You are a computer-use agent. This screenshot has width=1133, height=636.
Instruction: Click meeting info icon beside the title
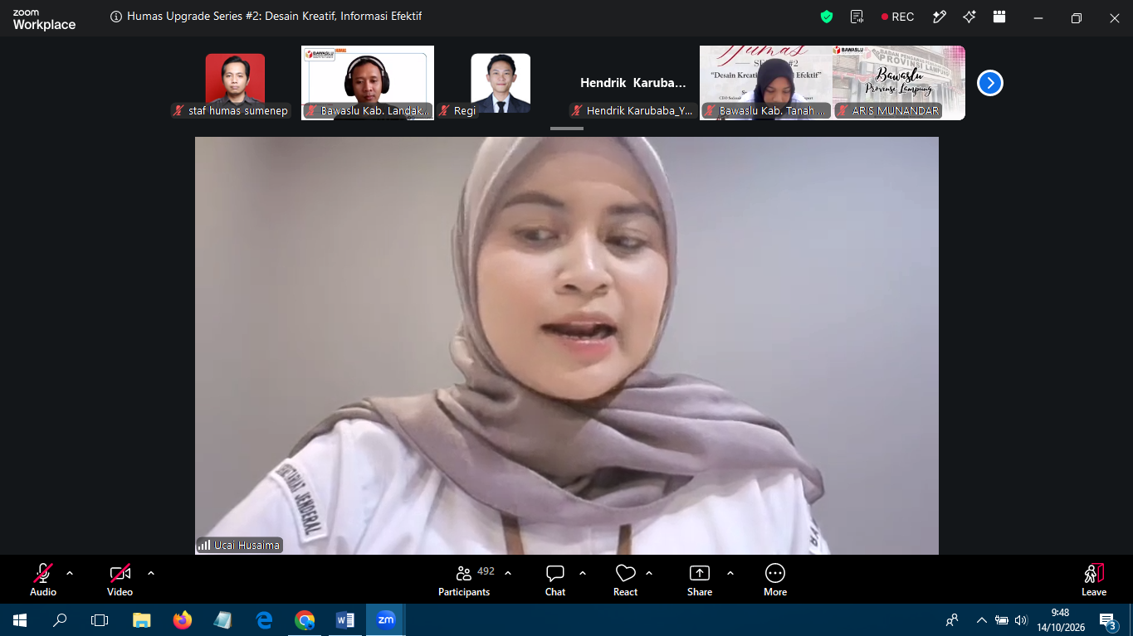tap(116, 17)
